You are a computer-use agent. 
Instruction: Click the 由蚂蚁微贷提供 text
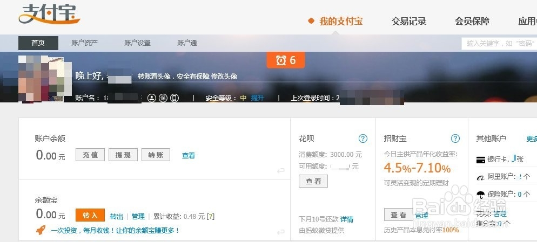(321, 230)
